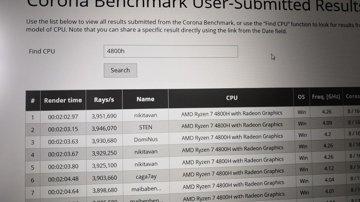Click the frequency value 4.26 in row 1

(327, 112)
